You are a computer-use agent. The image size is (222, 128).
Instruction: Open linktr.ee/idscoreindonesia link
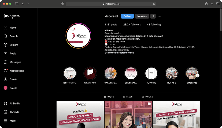point(121,52)
